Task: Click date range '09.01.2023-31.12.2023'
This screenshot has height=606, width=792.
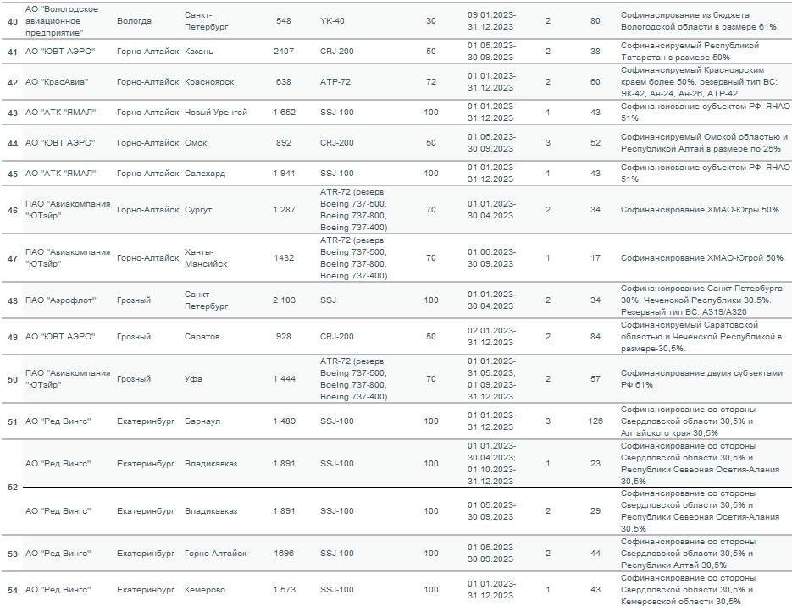Action: [x=491, y=21]
